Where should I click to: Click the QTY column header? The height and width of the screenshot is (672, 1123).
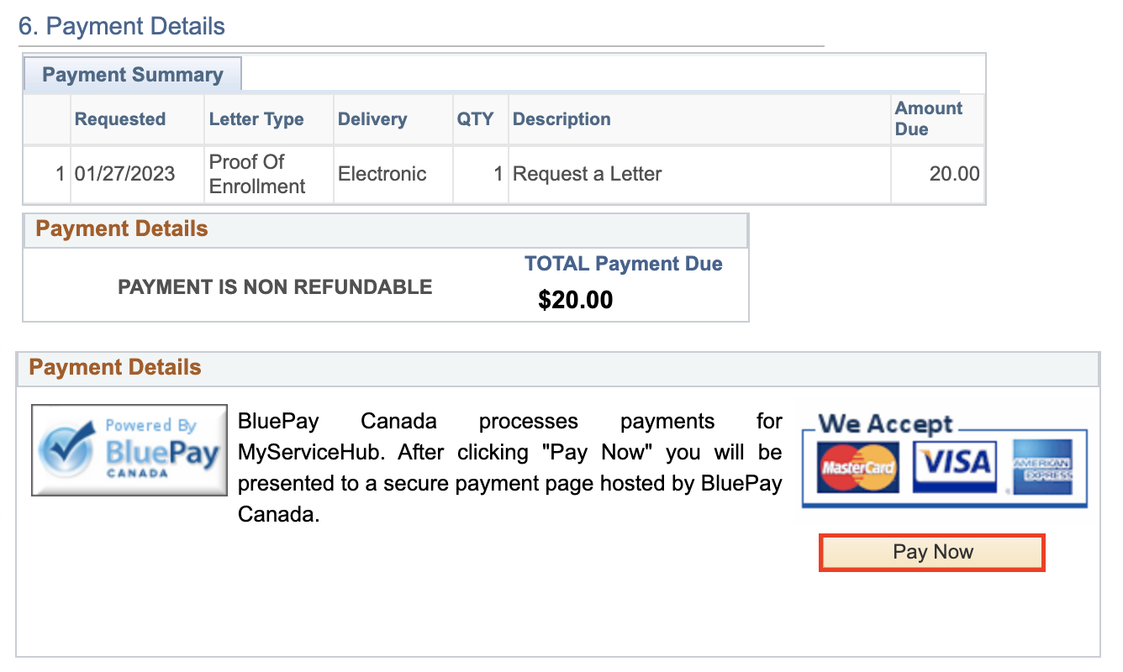tap(475, 119)
